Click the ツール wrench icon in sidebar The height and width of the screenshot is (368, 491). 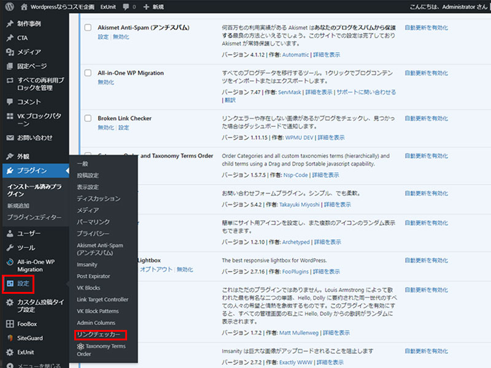point(10,248)
